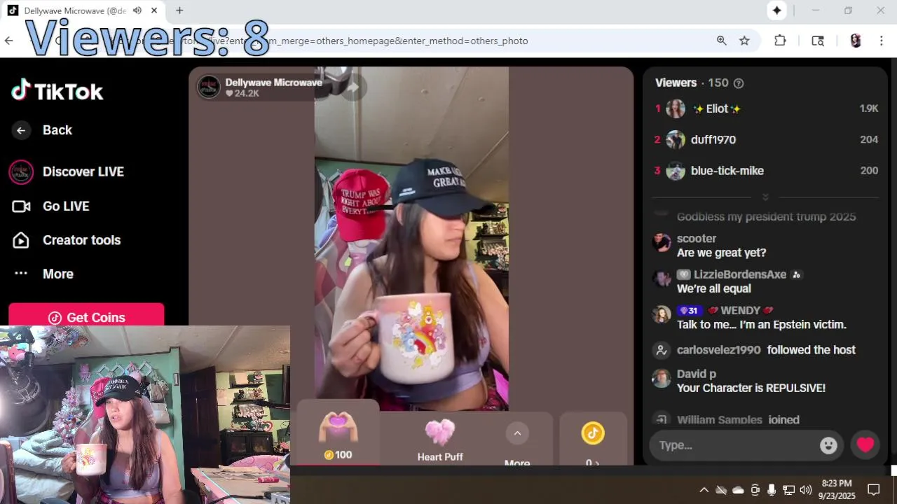The height and width of the screenshot is (504, 897).
Task: Expand the top viewers list chevron
Action: pyautogui.click(x=765, y=197)
